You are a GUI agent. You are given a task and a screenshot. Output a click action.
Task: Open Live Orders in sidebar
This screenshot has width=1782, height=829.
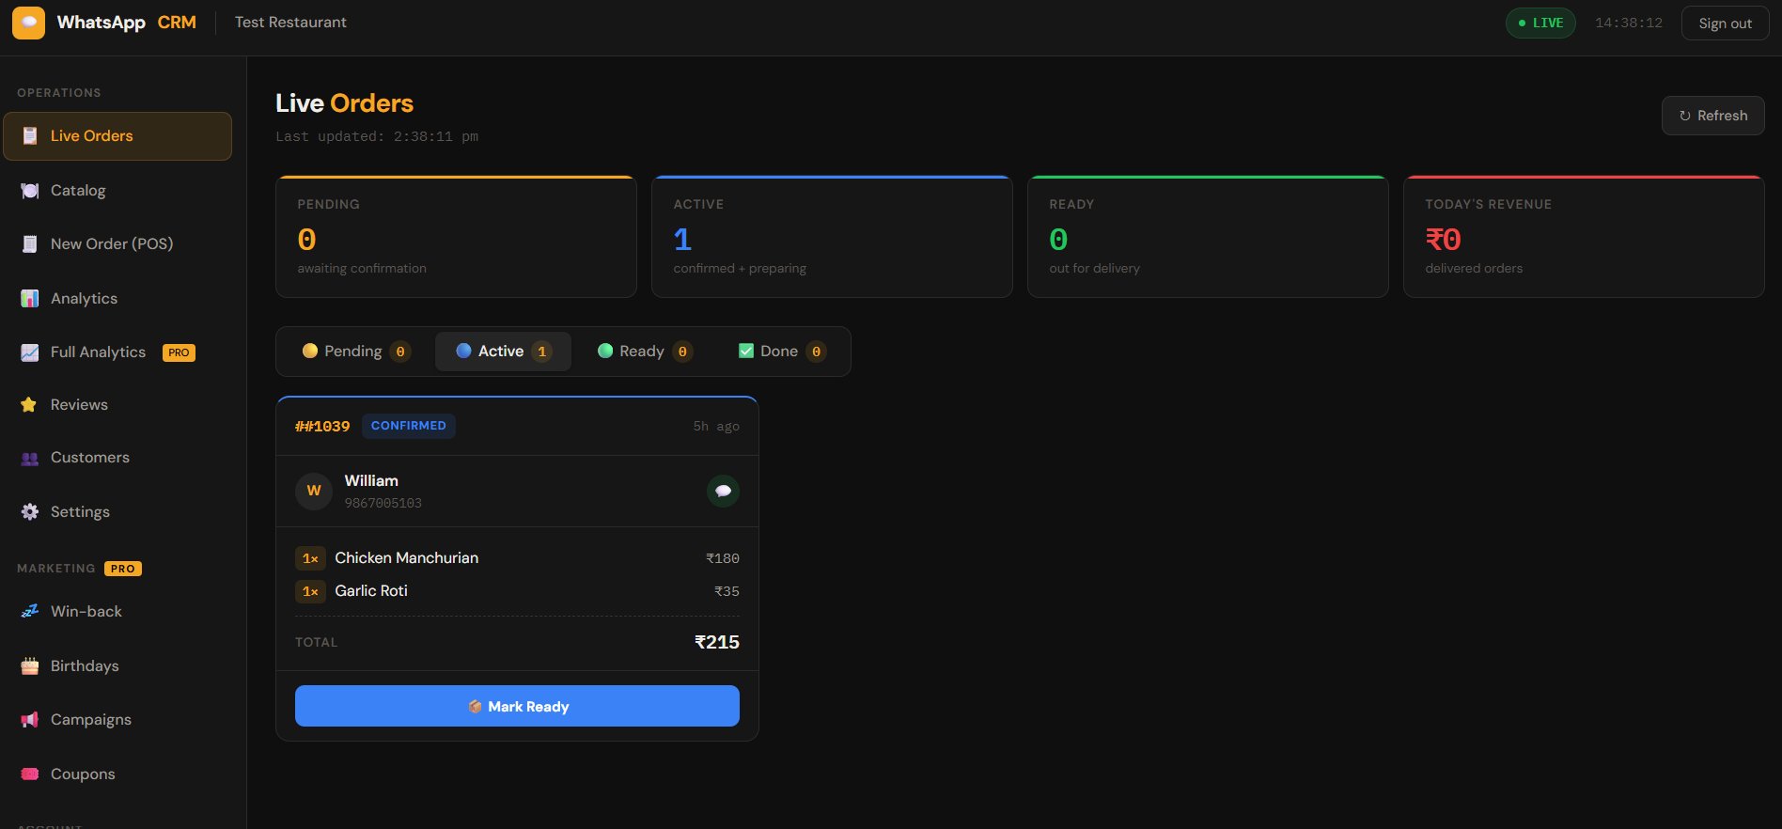tap(117, 136)
